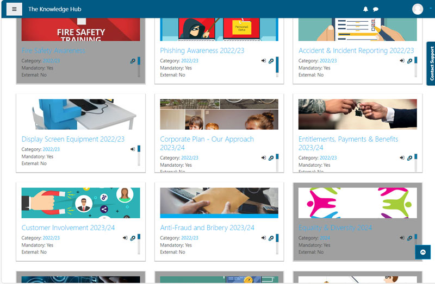Click the enrol arrow icon on Customer Involvement
435x284 pixels.
(125, 238)
